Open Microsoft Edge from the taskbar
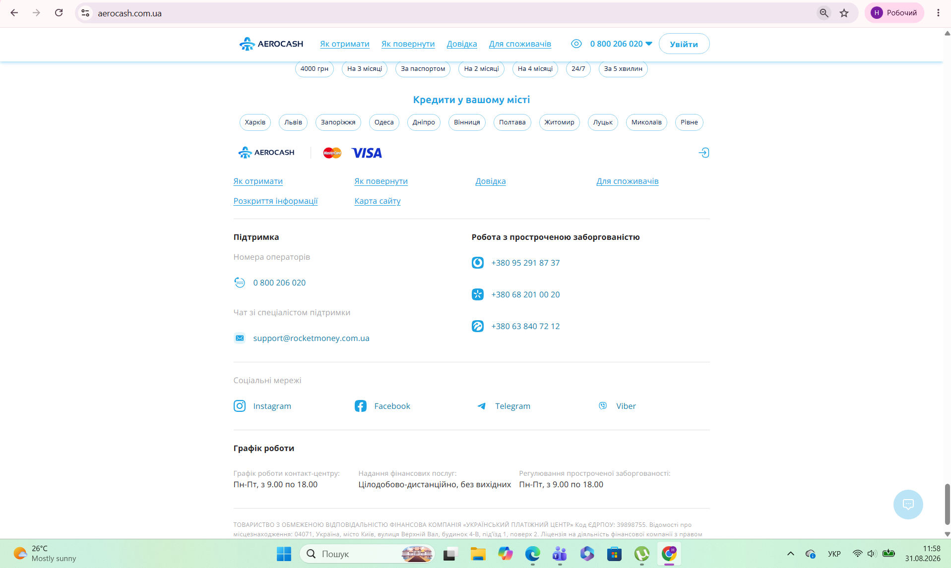Screen dimensions: 951x568 pos(532,554)
